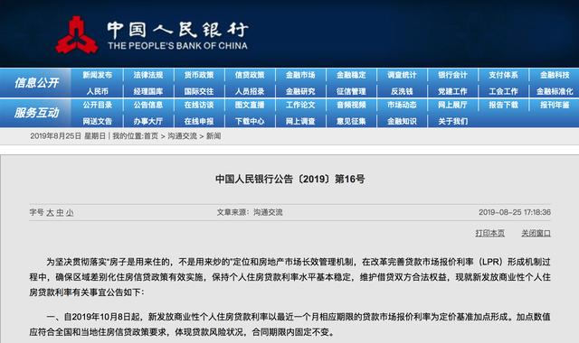Select 人民币 in the navigation
This screenshot has height=343, width=579.
98,91
